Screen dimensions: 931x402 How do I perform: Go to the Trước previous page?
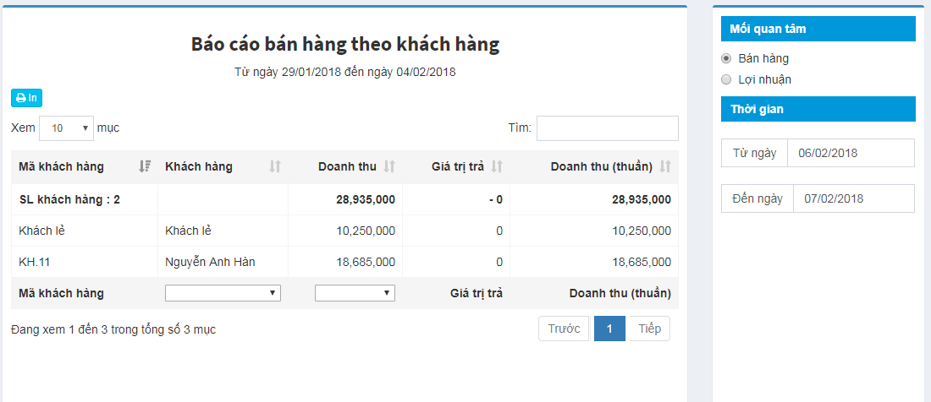click(x=564, y=329)
